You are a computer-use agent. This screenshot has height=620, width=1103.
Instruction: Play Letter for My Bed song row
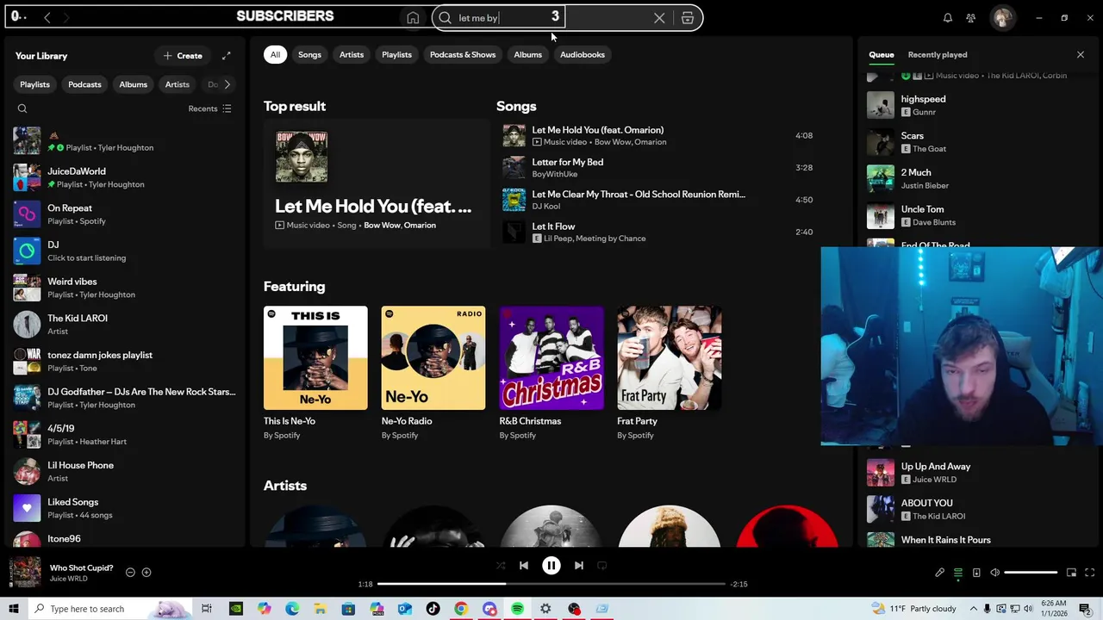click(x=660, y=167)
